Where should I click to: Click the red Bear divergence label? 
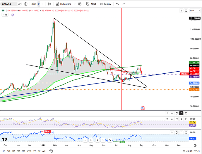click(x=47, y=131)
